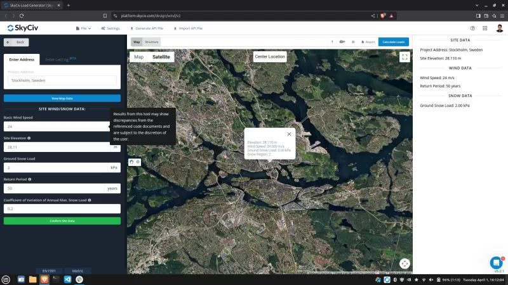This screenshot has width=508, height=285.
Task: Click the browser bookmark icon
Action: (105, 15)
